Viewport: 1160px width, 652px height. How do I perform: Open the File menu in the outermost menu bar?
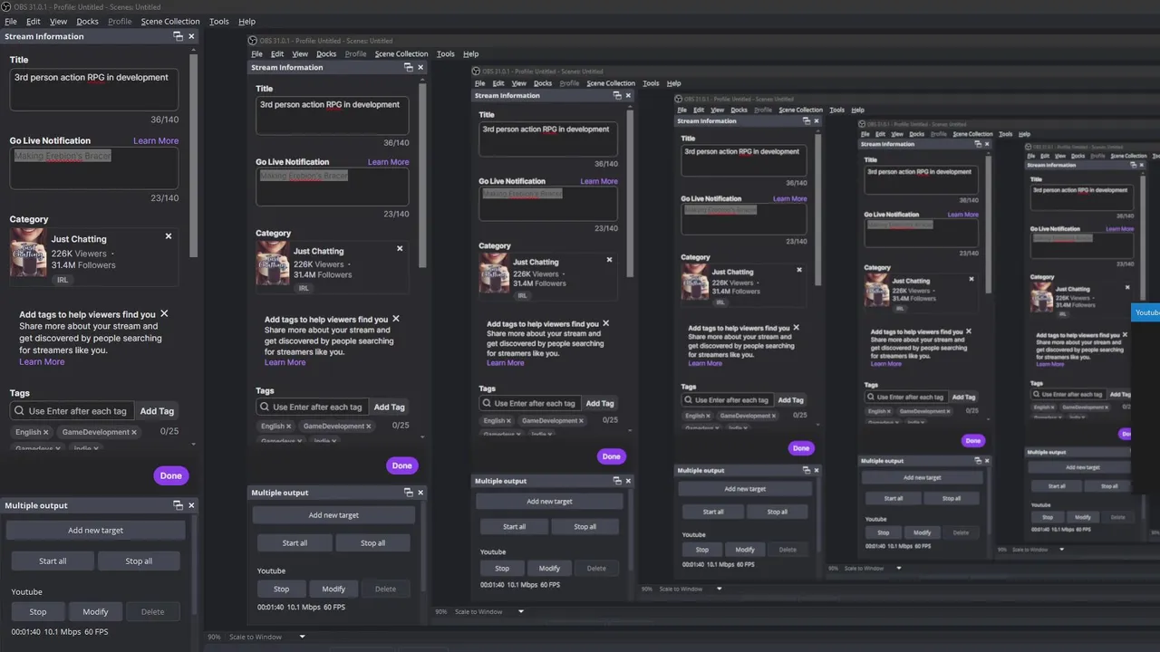point(11,21)
